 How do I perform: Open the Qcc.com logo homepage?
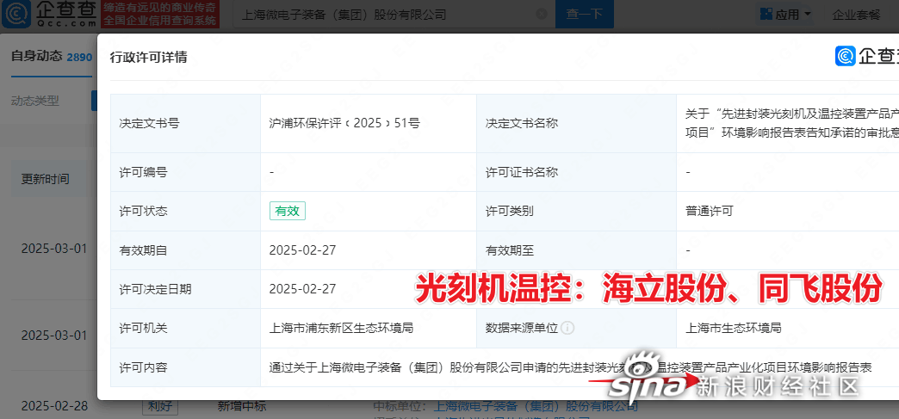(49, 15)
